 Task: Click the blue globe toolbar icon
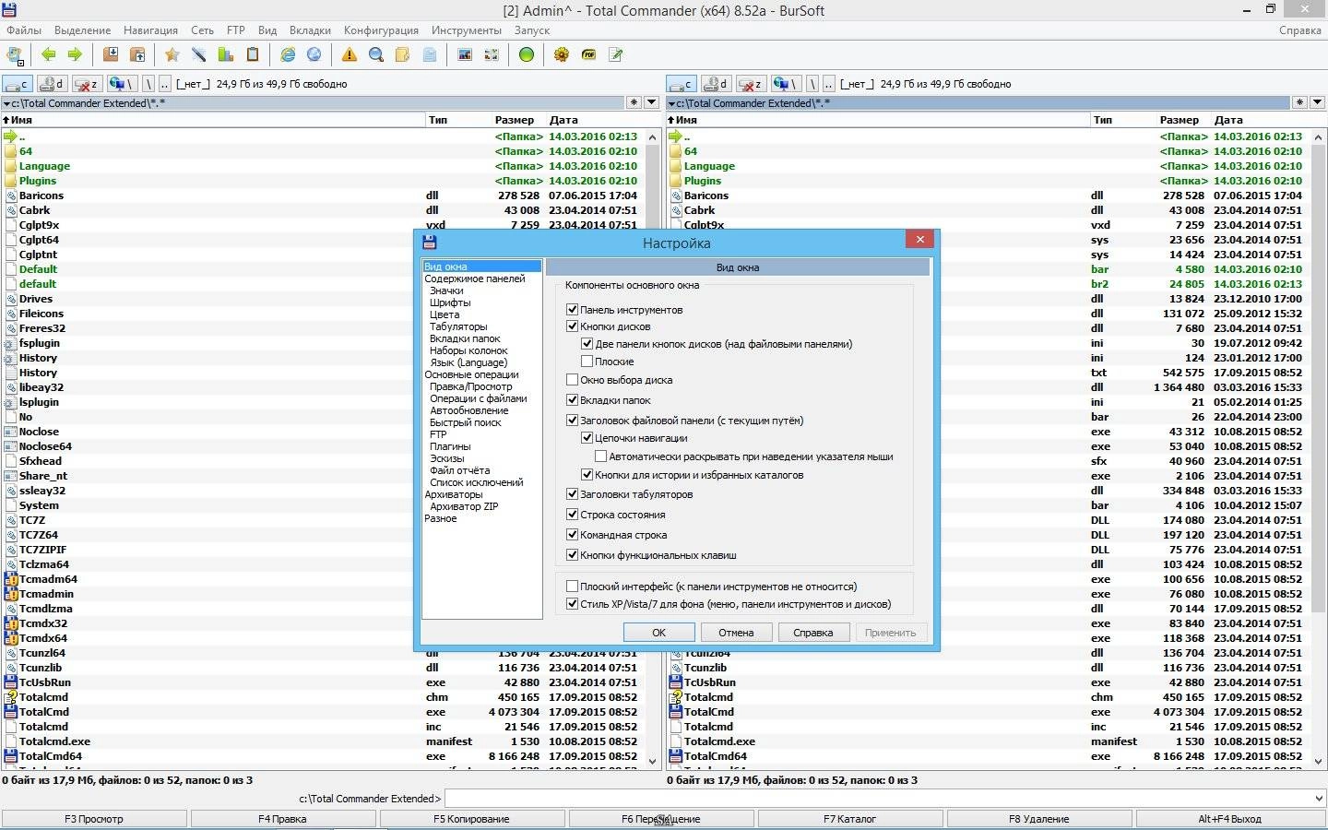[x=314, y=54]
